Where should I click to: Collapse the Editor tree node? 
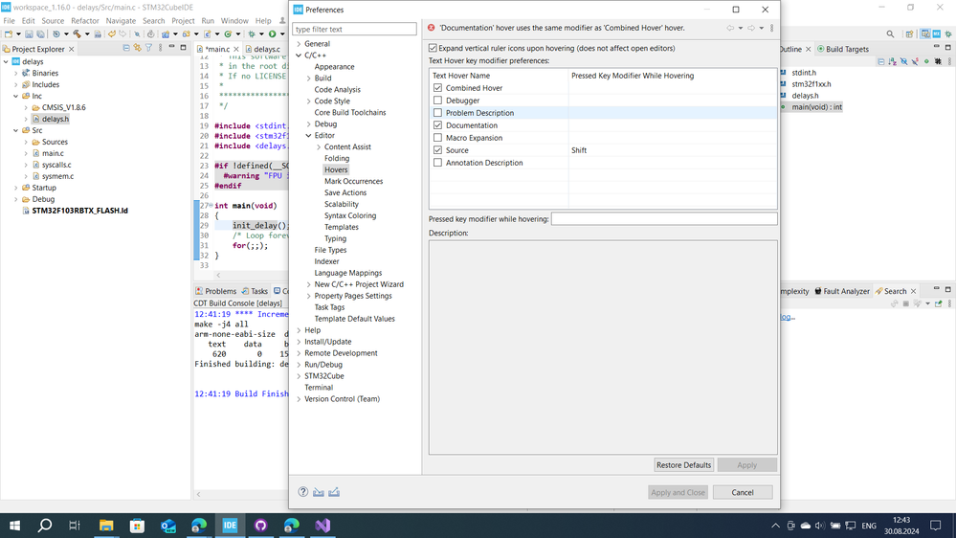(x=308, y=136)
